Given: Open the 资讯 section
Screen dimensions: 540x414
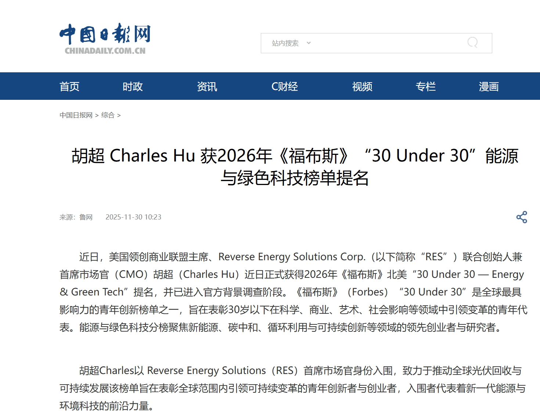Looking at the screenshot, I should (207, 86).
